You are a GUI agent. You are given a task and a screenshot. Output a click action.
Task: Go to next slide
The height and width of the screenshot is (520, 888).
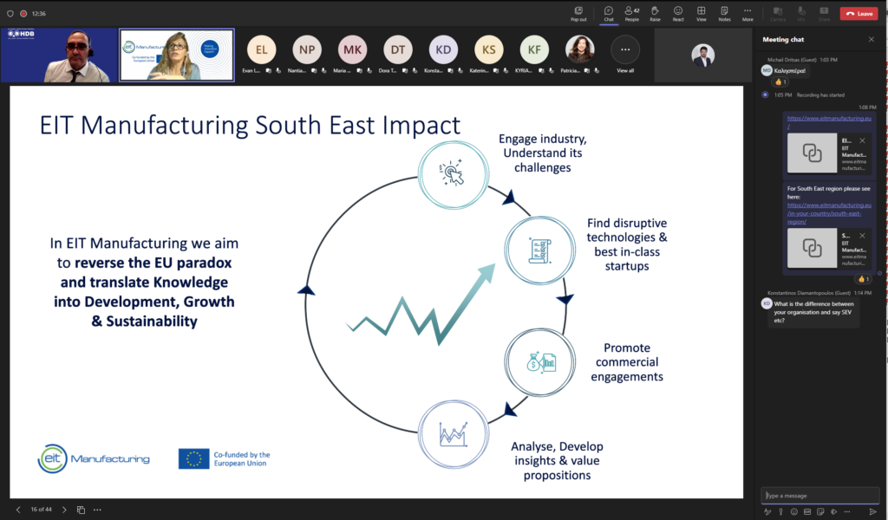click(x=64, y=510)
